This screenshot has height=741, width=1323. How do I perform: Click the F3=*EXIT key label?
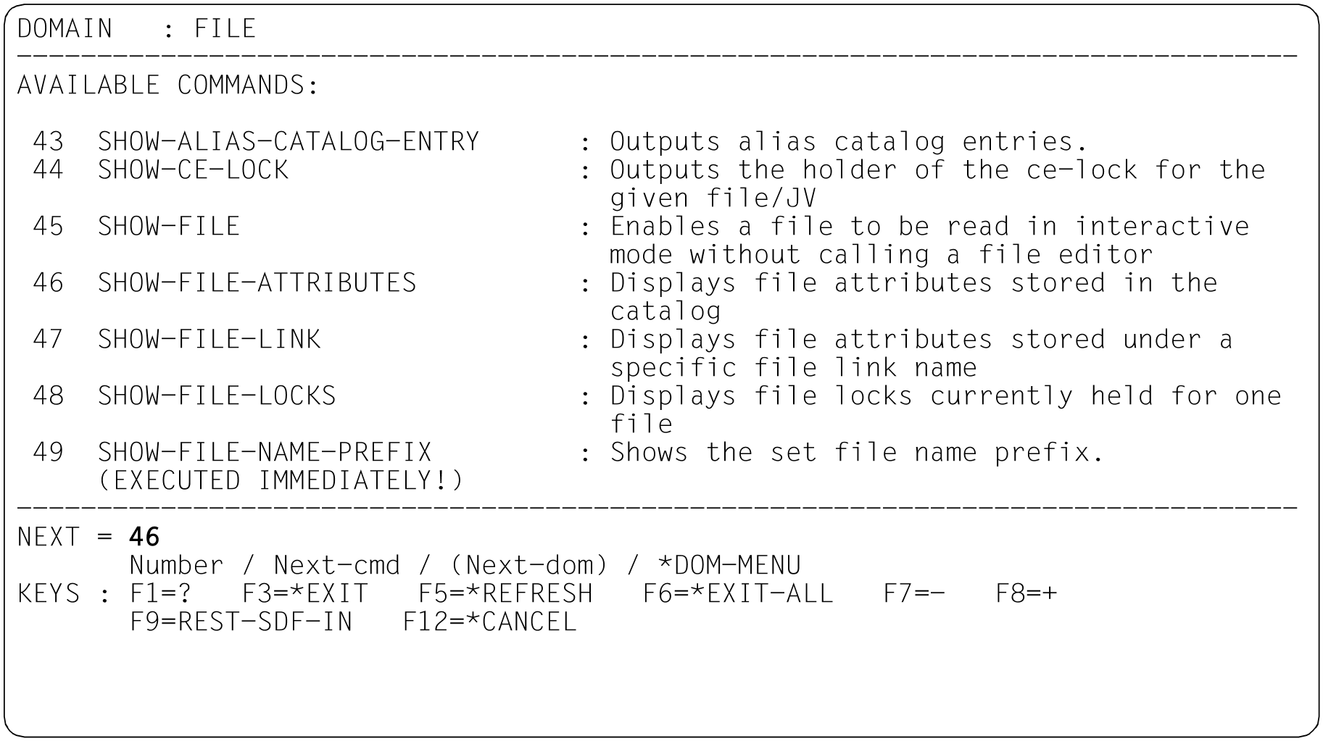tap(304, 593)
